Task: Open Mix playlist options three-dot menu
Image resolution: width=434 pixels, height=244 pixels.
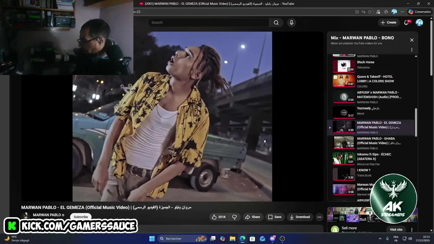Action: tap(412, 50)
